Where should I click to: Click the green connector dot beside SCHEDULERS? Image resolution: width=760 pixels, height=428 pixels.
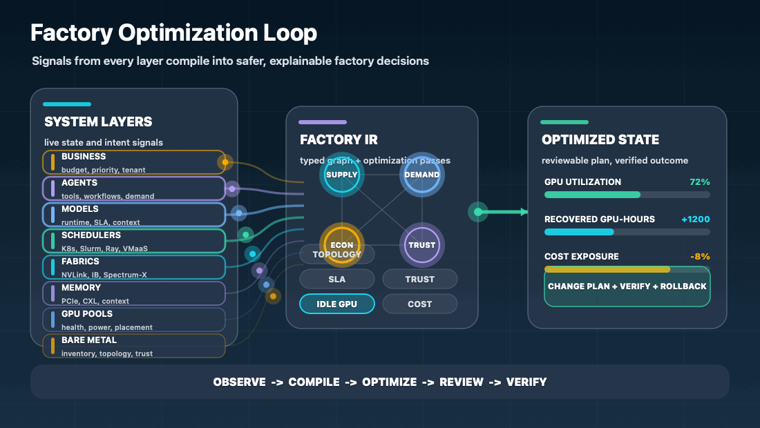point(246,235)
